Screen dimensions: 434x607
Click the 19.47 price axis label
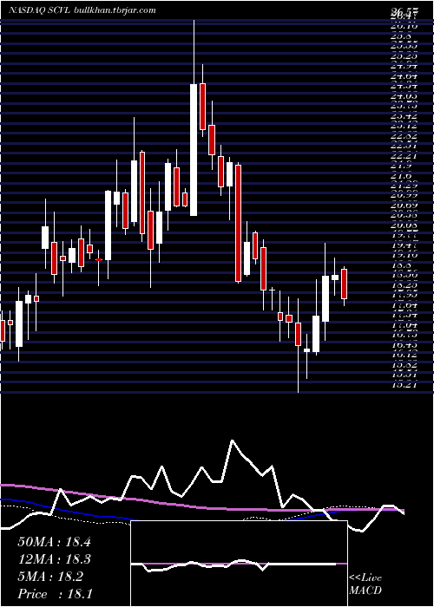404,246
